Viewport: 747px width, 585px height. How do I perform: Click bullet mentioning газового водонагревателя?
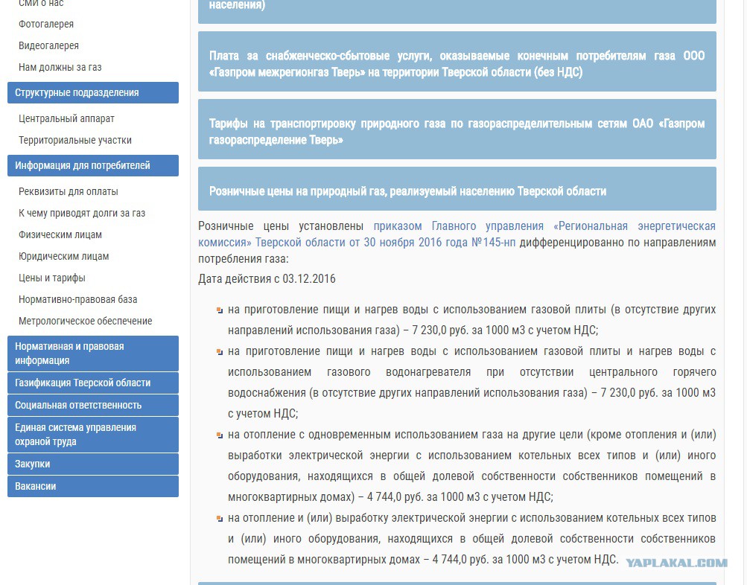(x=471, y=383)
